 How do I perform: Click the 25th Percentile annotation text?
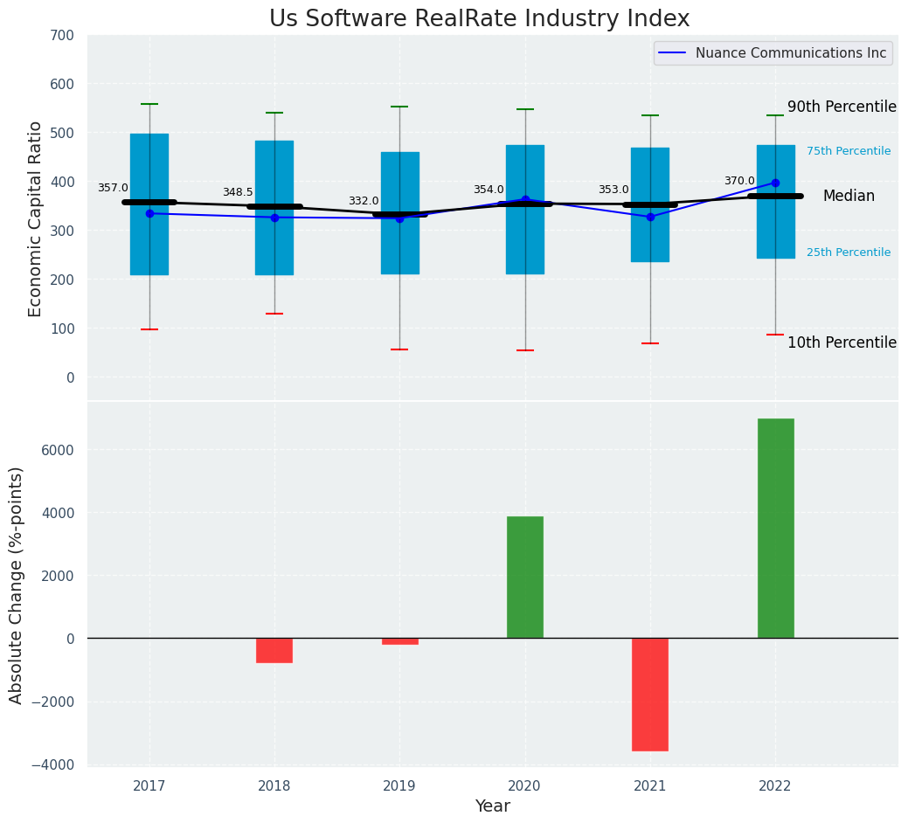coord(848,252)
